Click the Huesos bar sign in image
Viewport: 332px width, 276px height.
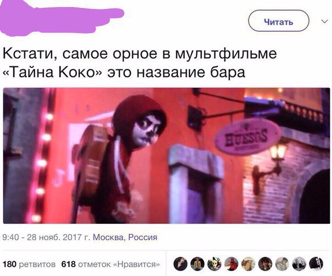click(248, 137)
